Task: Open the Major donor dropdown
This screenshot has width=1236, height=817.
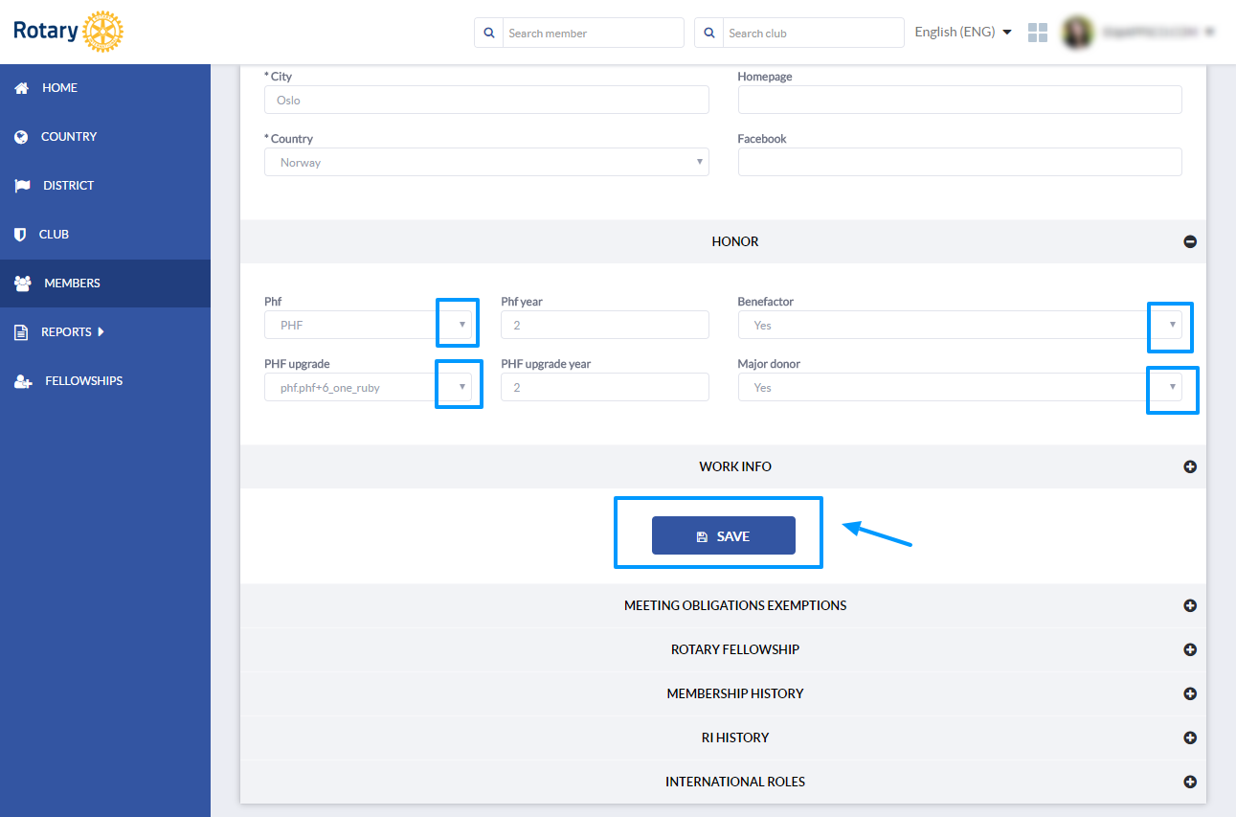Action: pos(960,387)
